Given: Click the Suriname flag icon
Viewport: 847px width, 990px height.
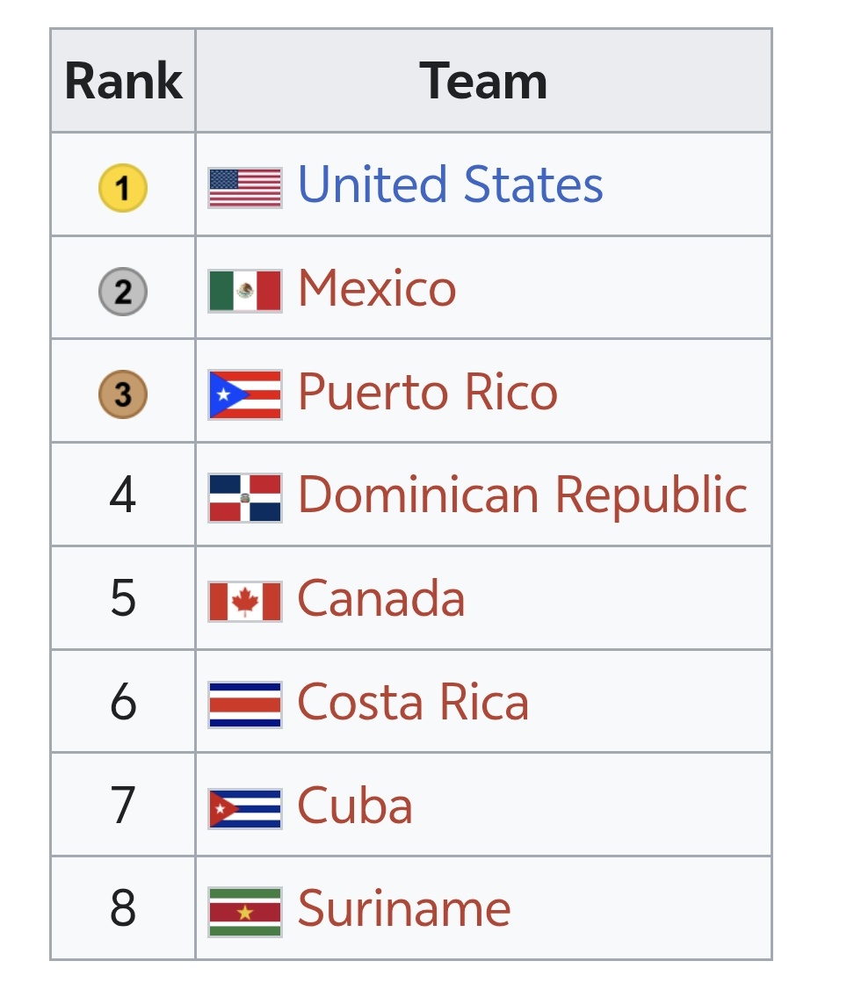Looking at the screenshot, I should click(245, 913).
